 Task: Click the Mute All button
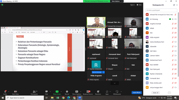tap(156, 93)
